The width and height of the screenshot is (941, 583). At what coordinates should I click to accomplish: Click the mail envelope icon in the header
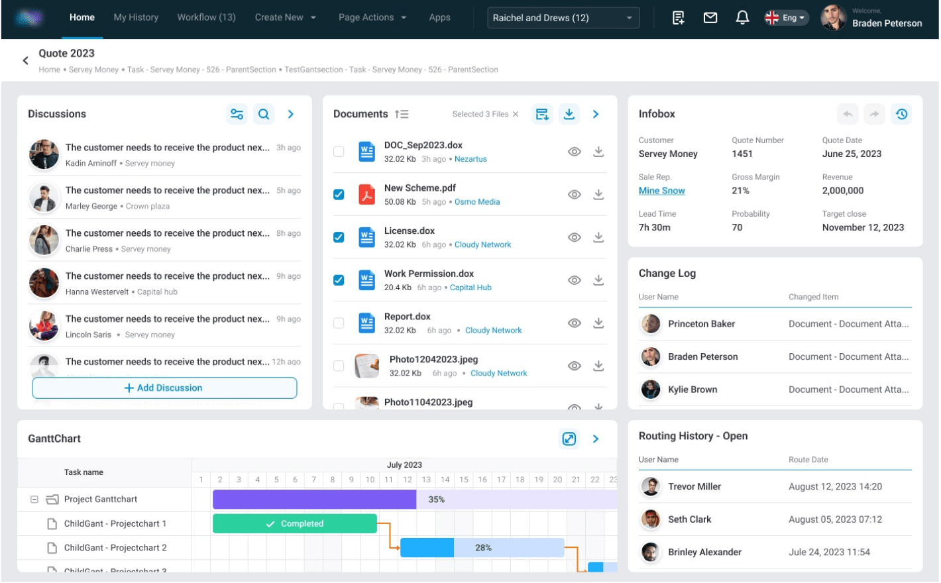click(710, 17)
